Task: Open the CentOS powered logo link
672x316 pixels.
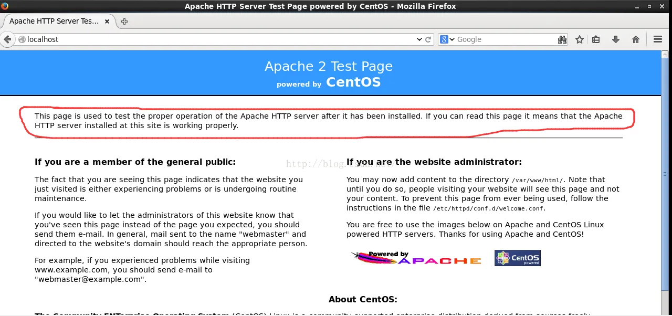Action: [x=517, y=258]
